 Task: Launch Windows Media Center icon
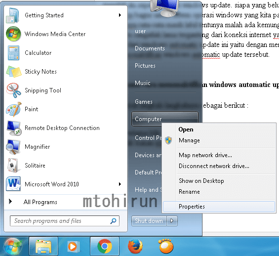(13, 34)
